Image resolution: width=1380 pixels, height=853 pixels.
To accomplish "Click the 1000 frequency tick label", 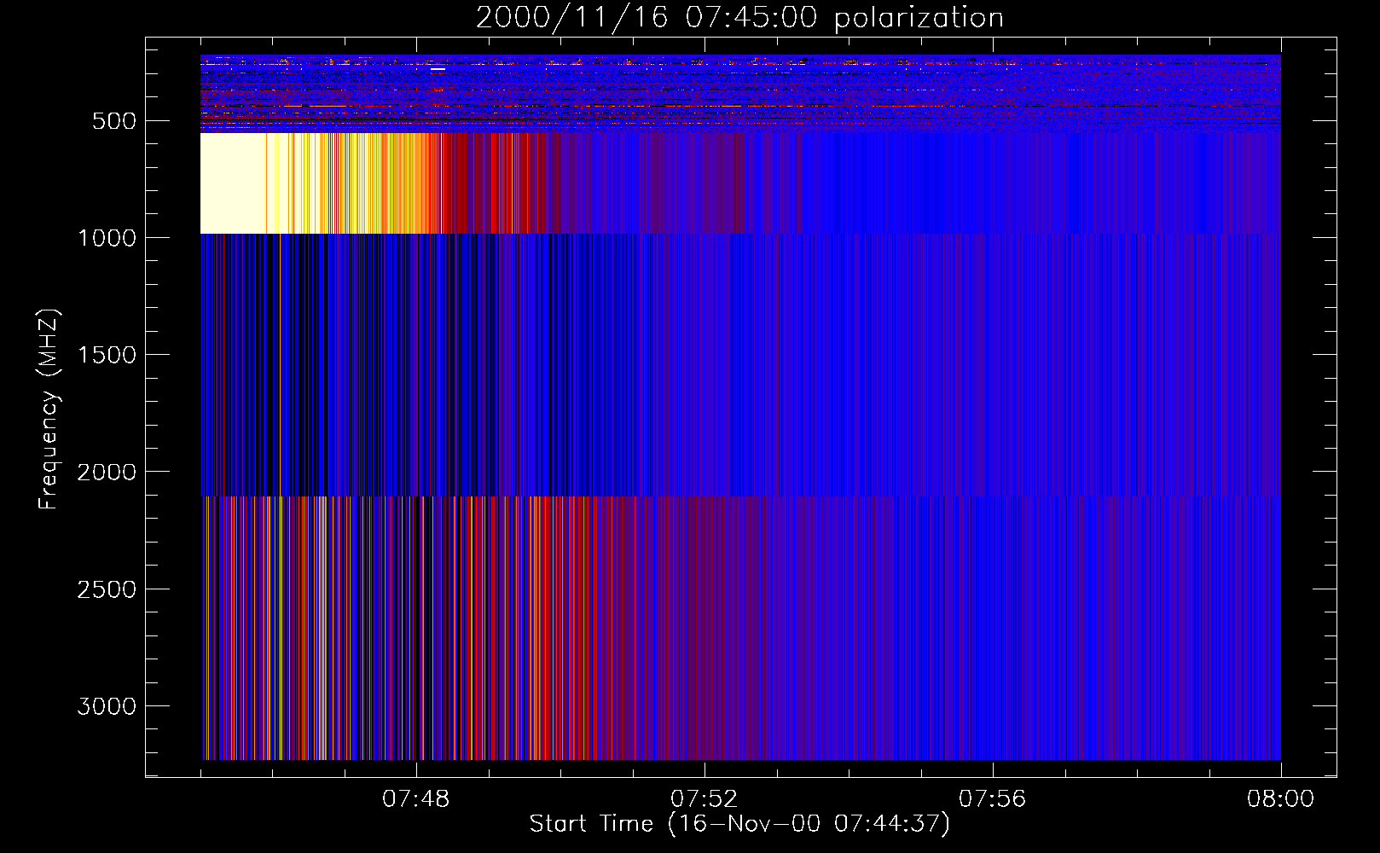I will (x=107, y=238).
